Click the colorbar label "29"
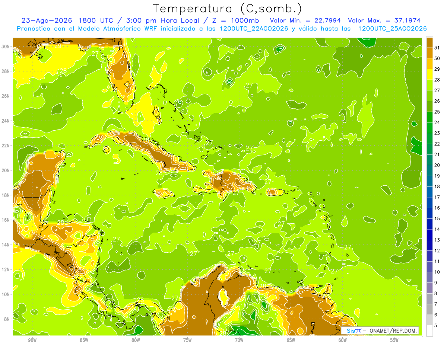The image size is (447, 345). [437, 69]
